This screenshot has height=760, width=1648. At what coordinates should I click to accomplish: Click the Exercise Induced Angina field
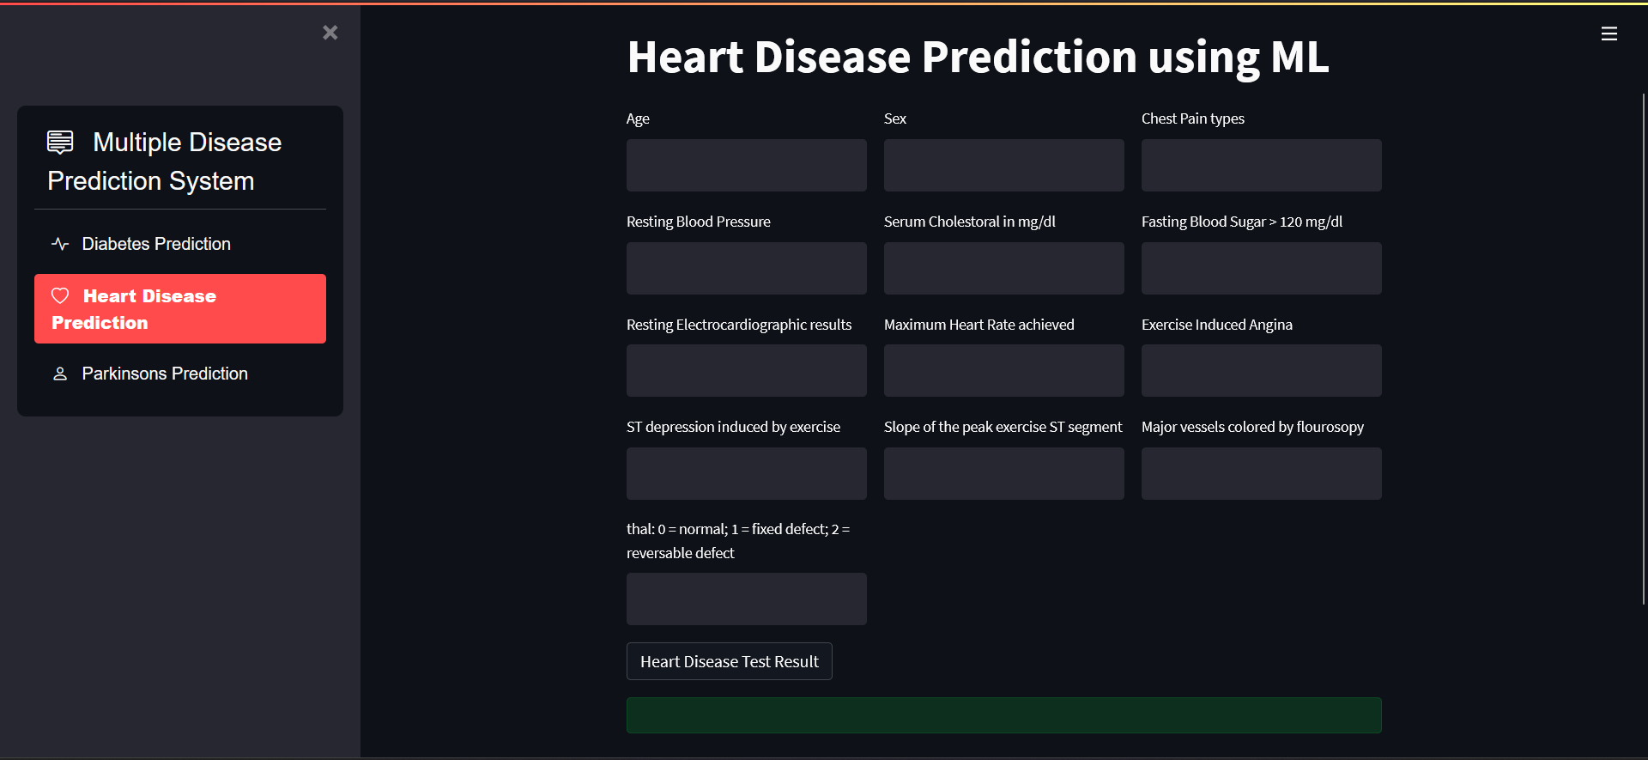coord(1261,370)
